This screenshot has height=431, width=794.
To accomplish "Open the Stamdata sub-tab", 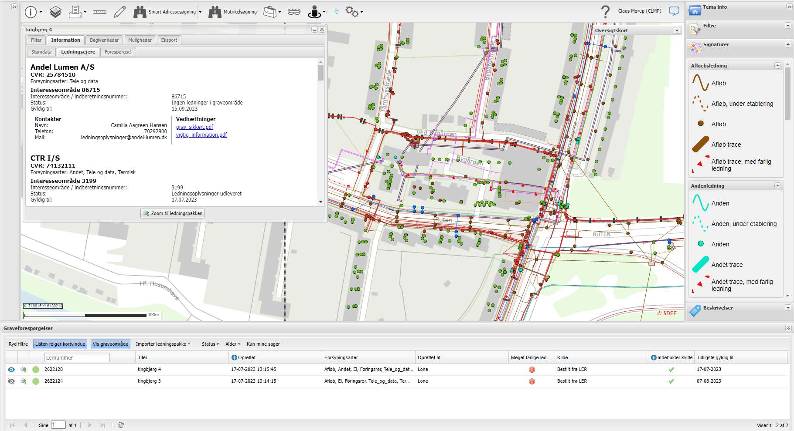I will tap(41, 52).
